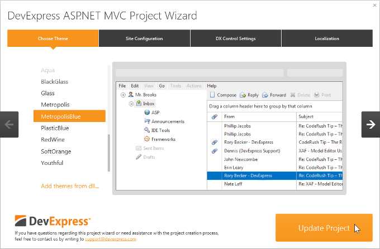Open Add themes from dll link

[70, 186]
